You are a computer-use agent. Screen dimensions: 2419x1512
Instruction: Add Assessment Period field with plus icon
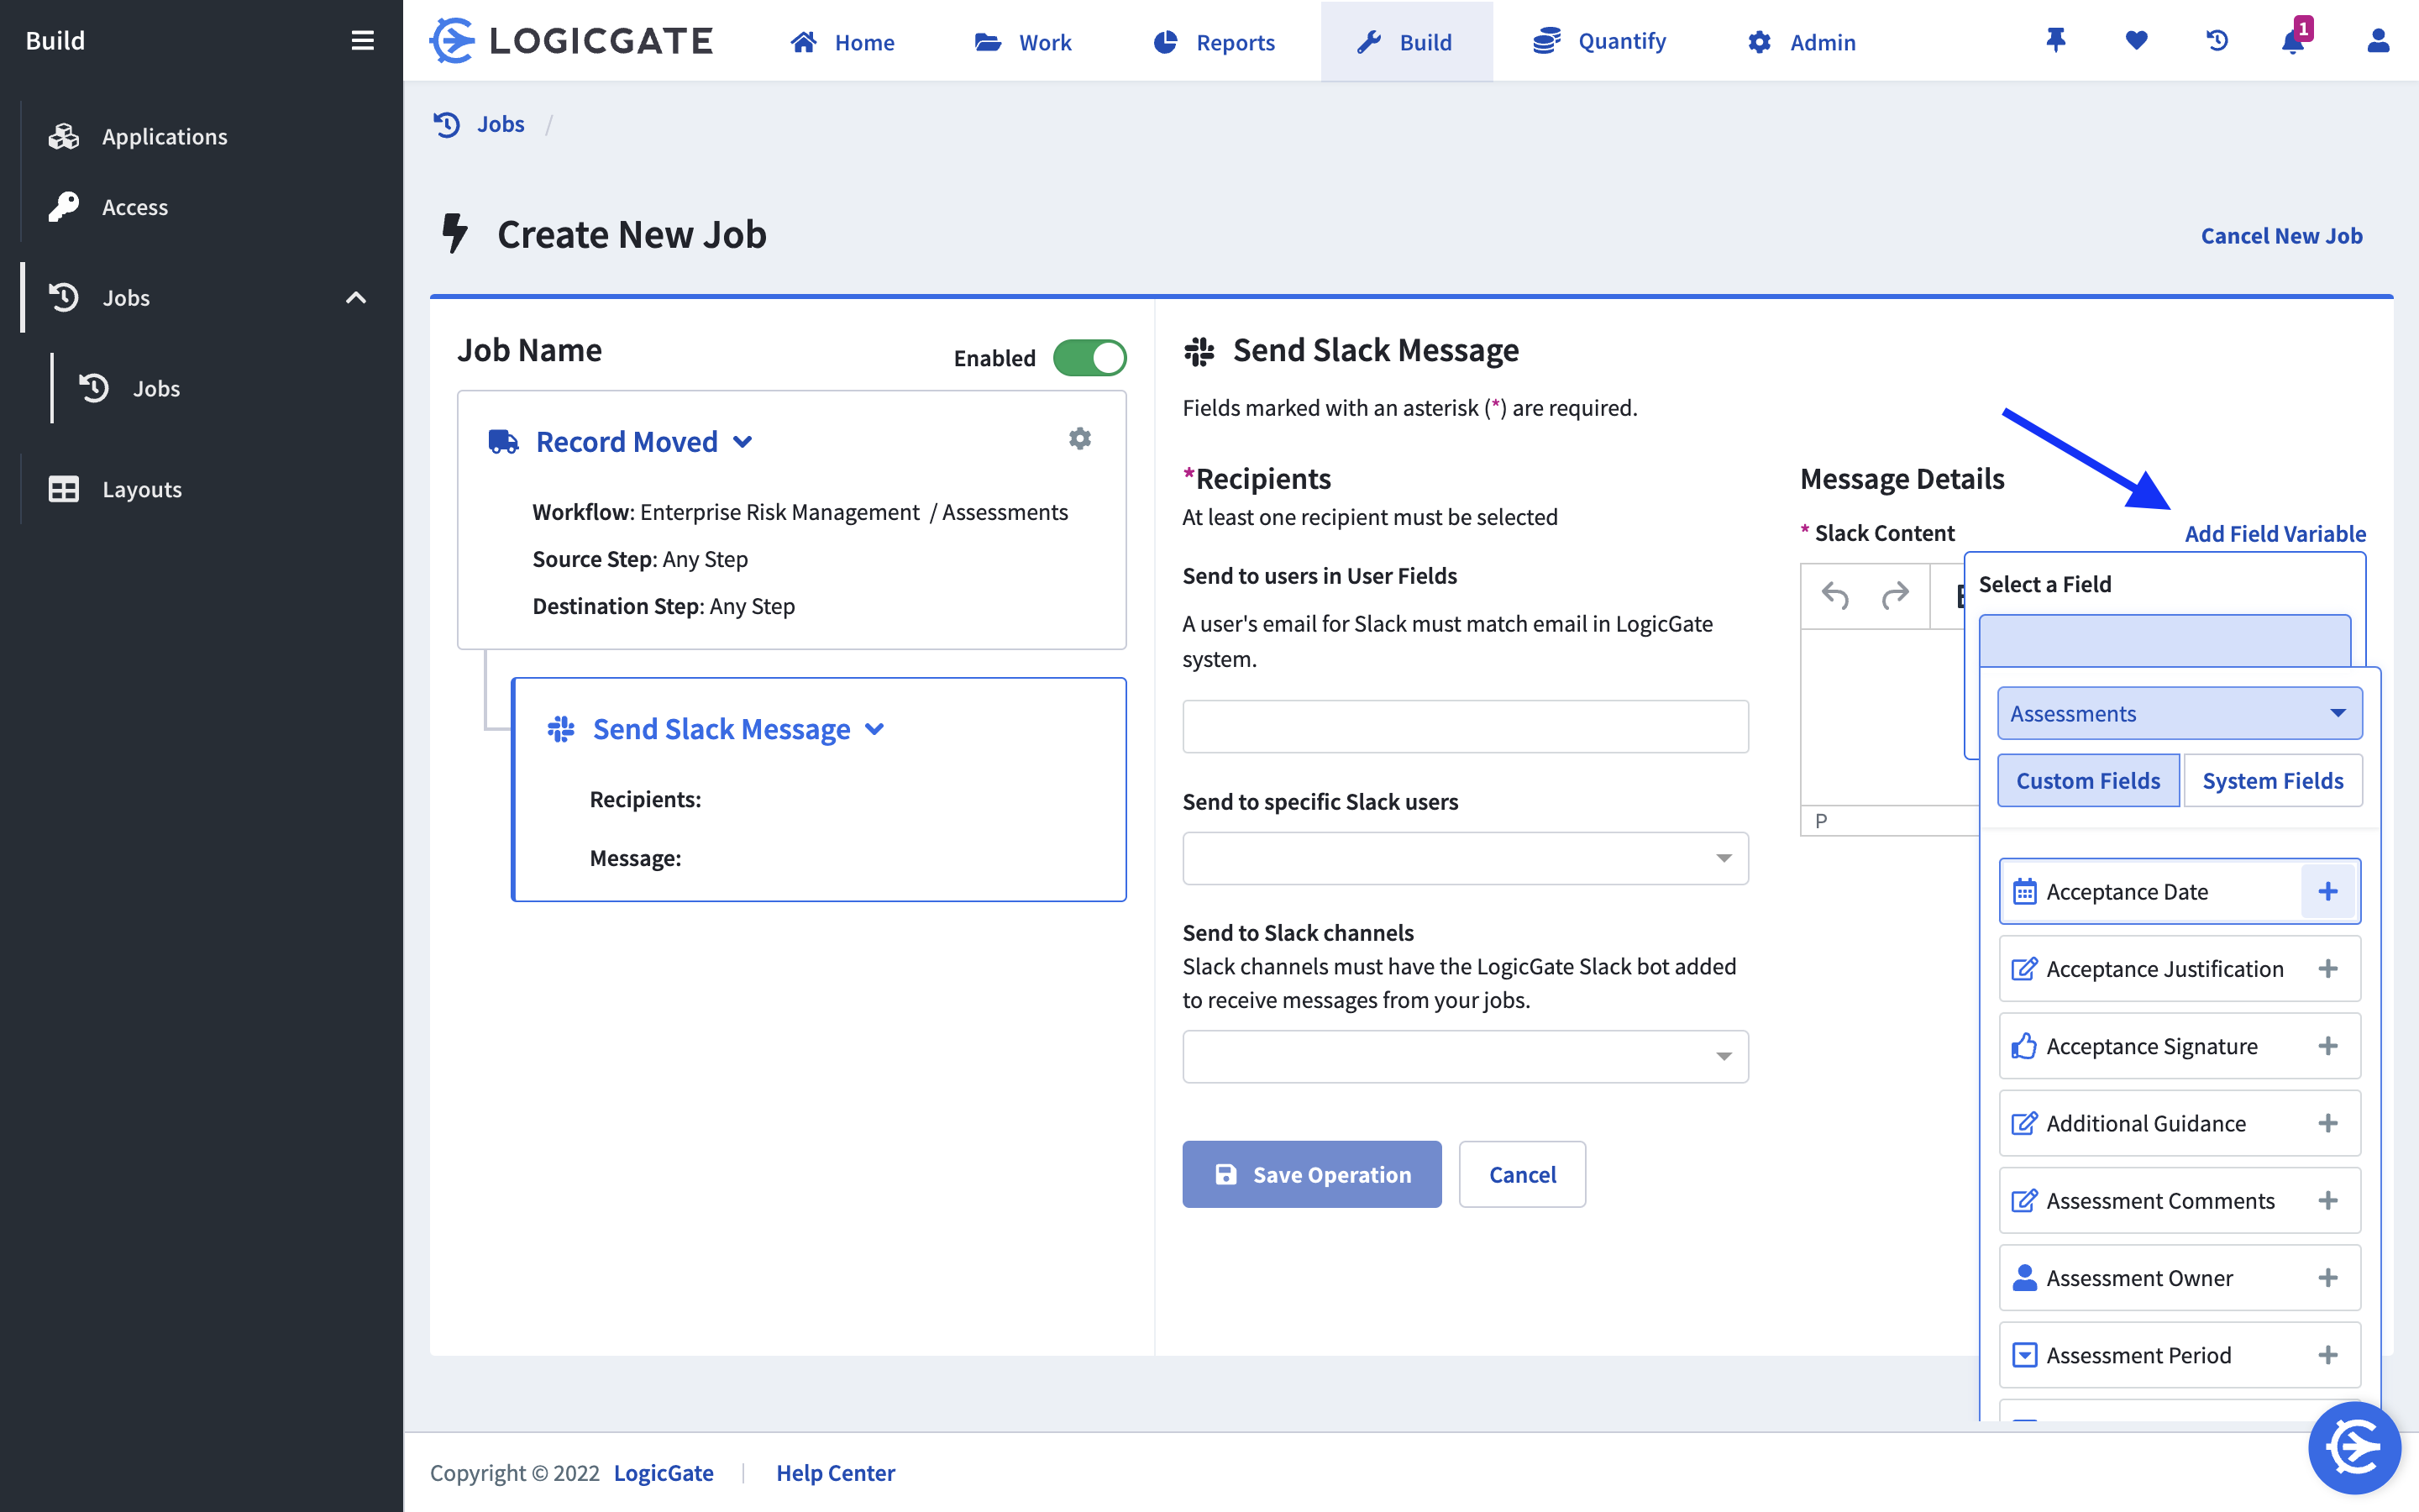tap(2328, 1355)
